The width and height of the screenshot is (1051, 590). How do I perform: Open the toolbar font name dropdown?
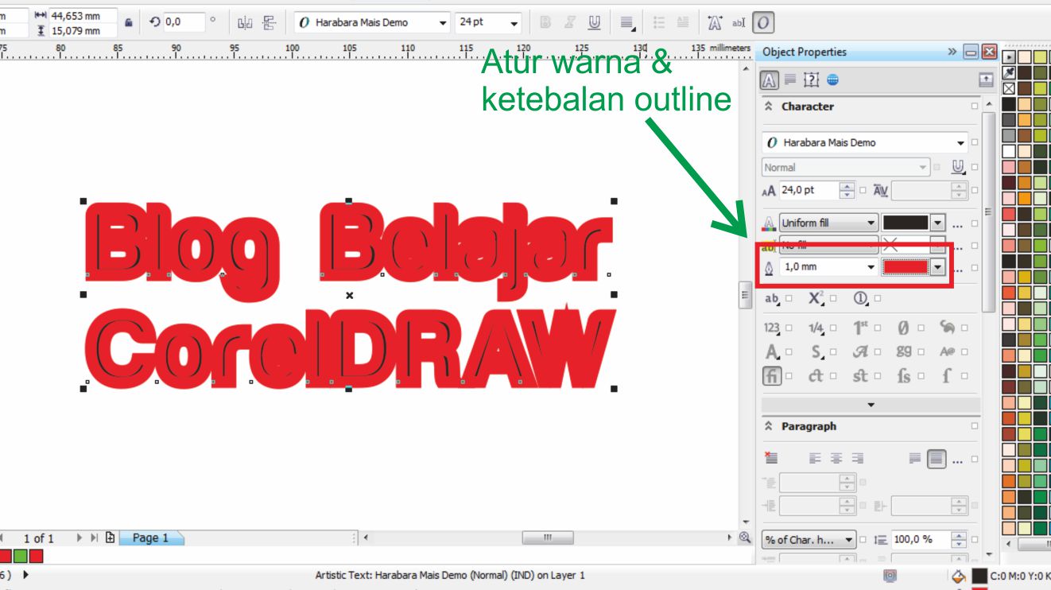click(443, 23)
